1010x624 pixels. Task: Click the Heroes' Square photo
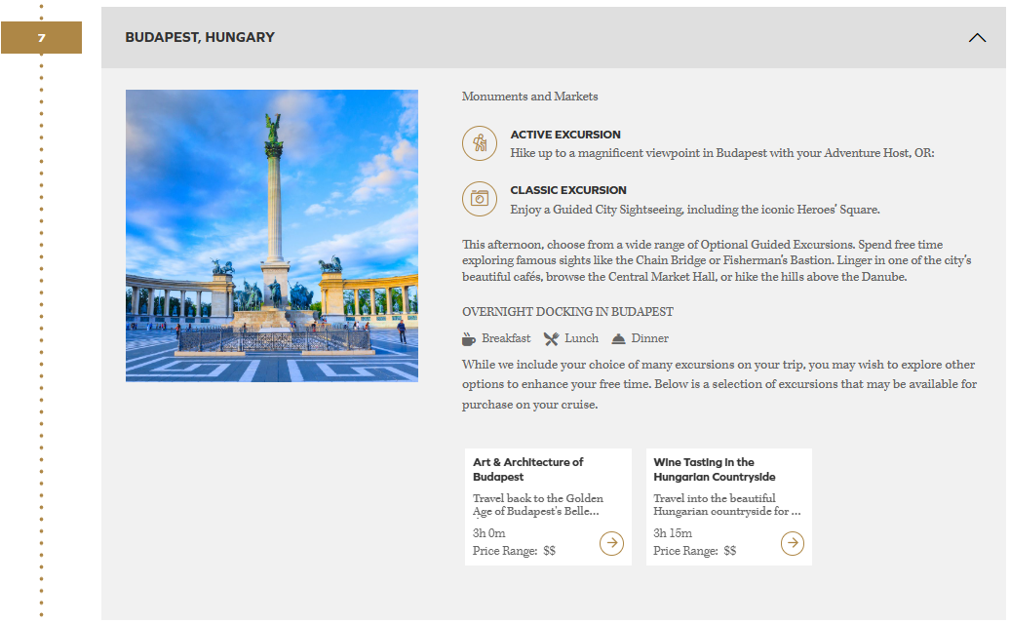(272, 236)
